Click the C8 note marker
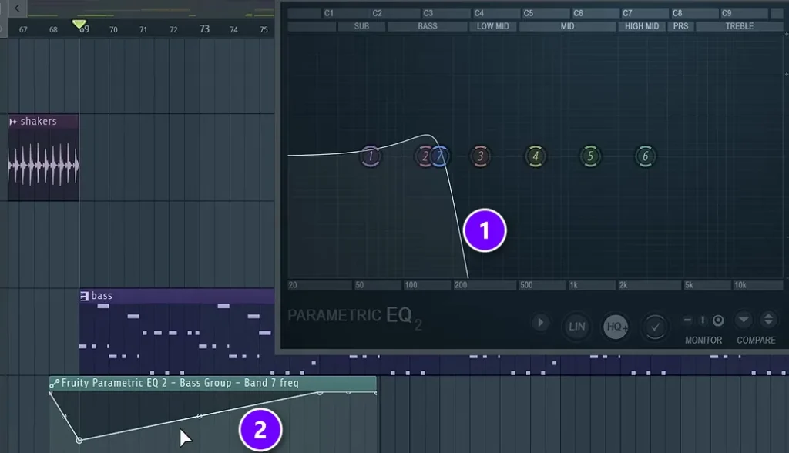The height and width of the screenshot is (453, 789). 677,13
